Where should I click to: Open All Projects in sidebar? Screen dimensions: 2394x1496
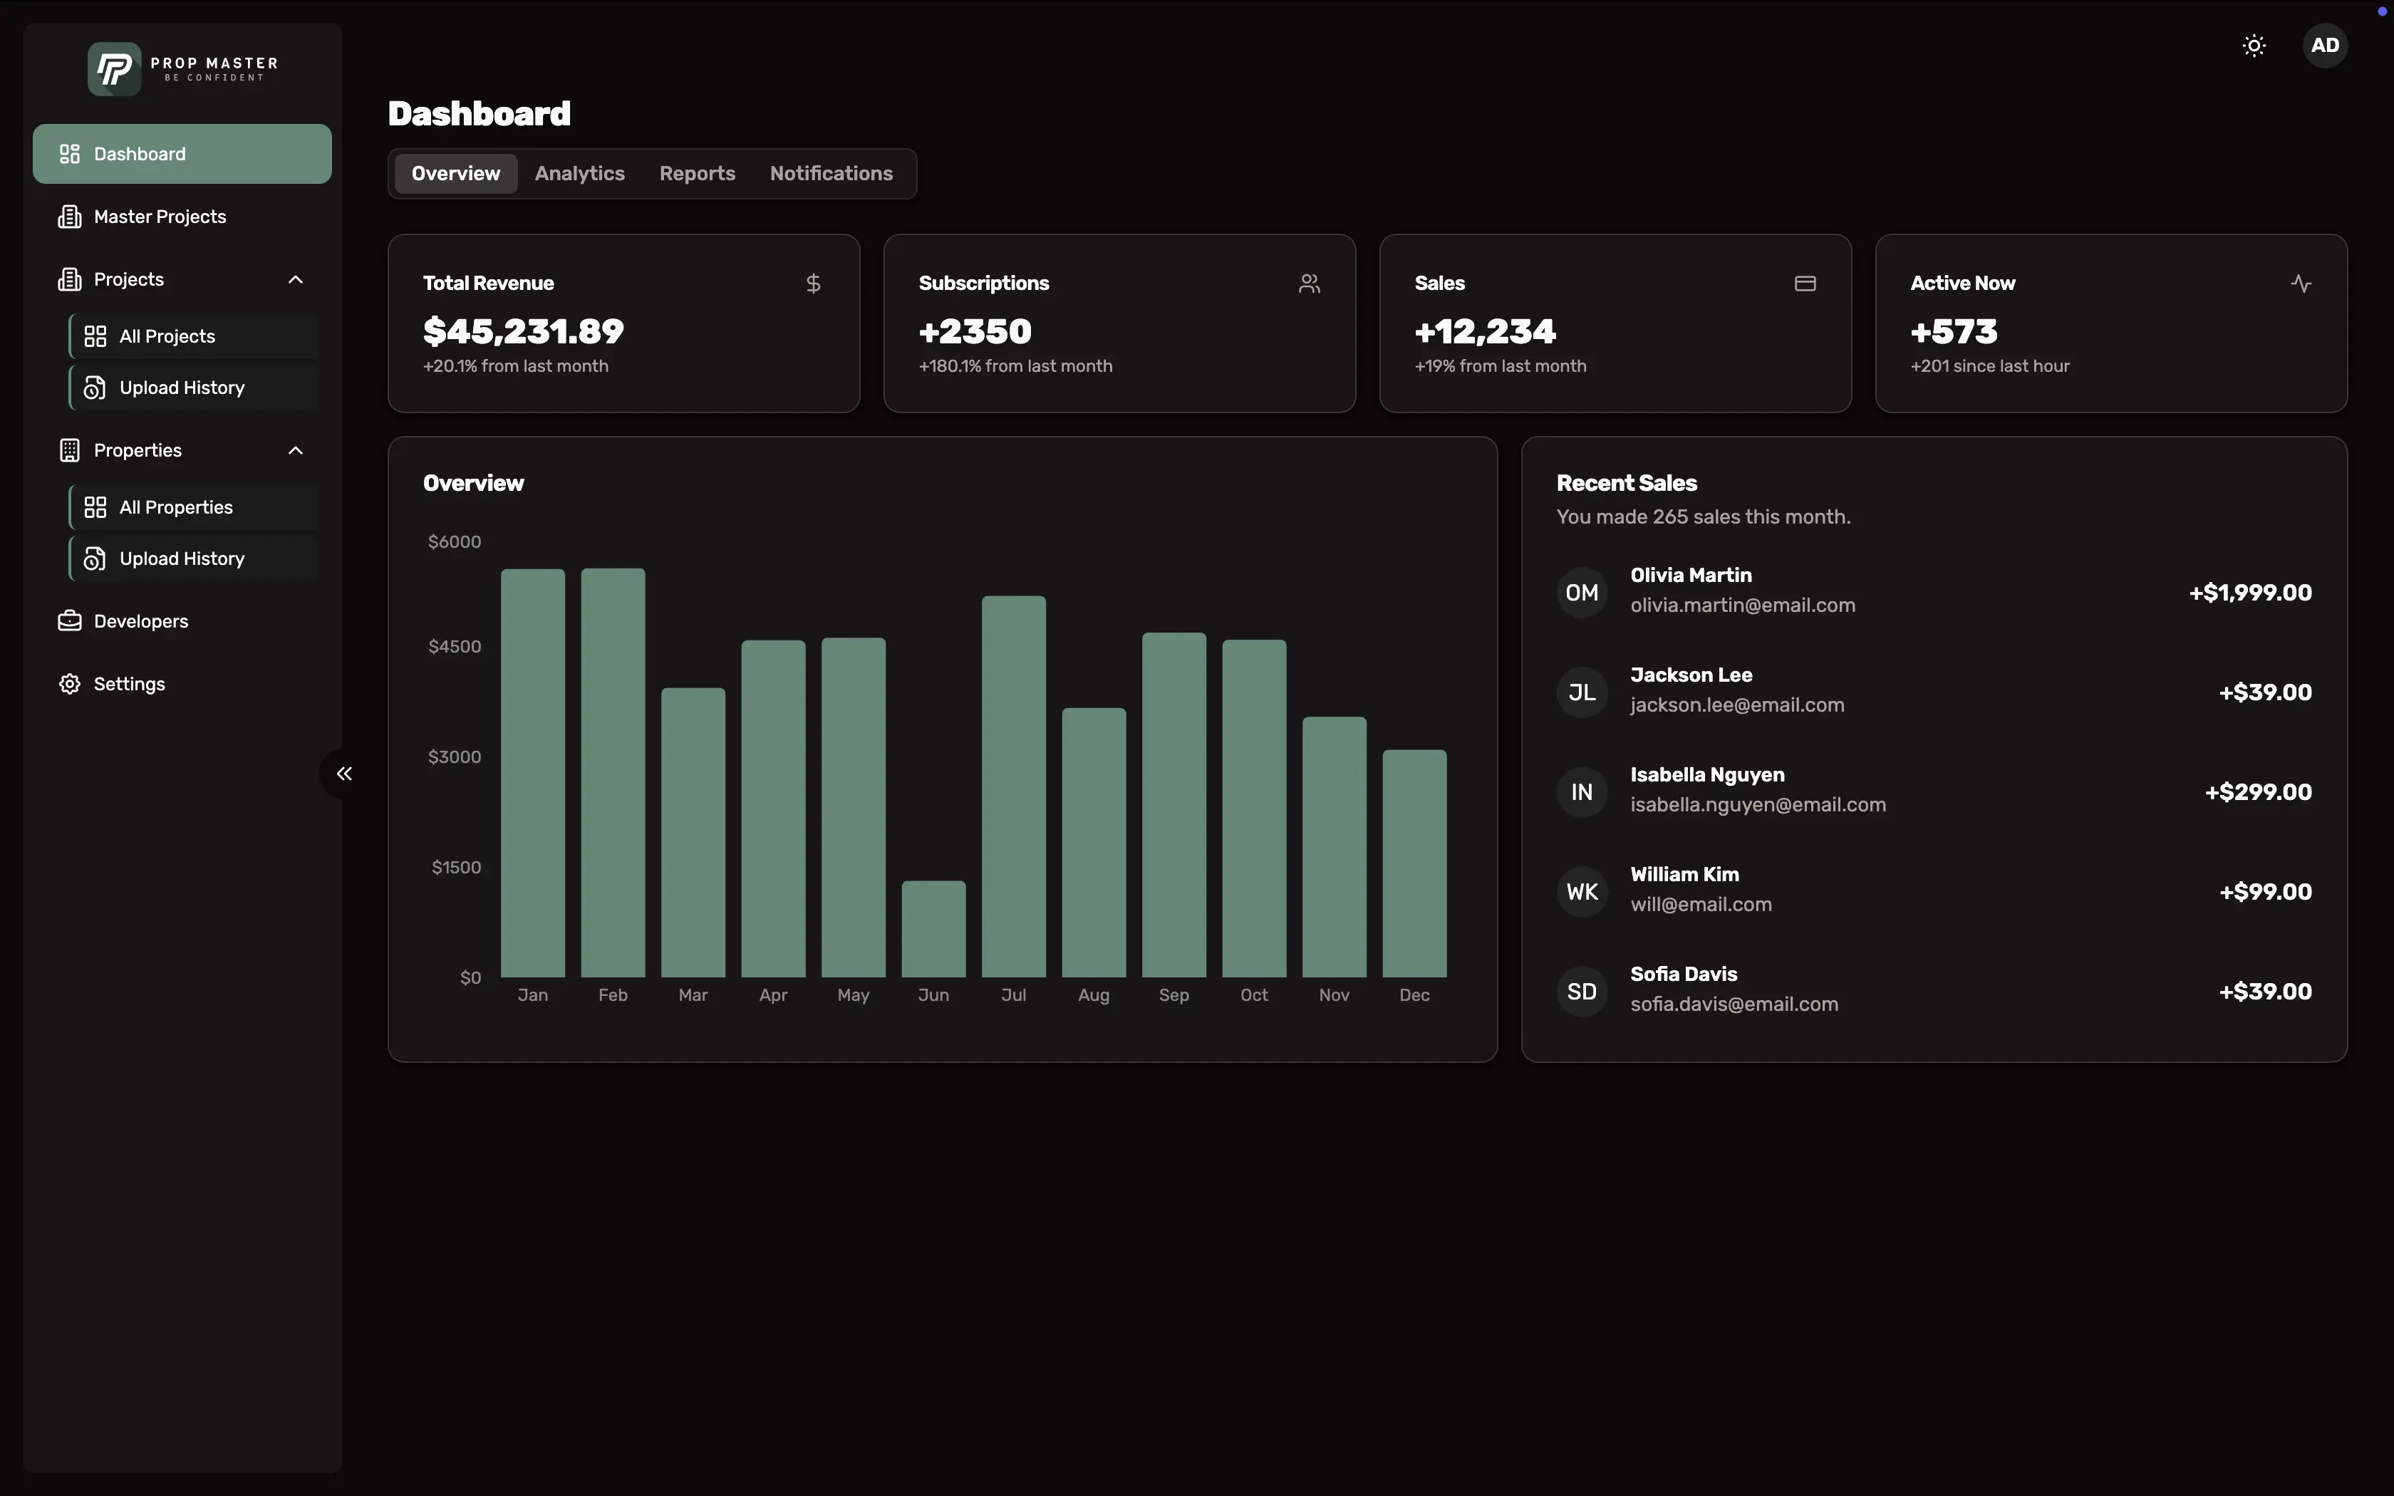[x=167, y=336]
